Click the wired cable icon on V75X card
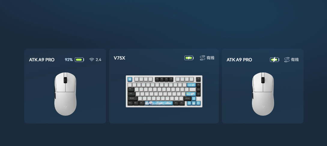This screenshot has height=146, width=327. pos(202,58)
